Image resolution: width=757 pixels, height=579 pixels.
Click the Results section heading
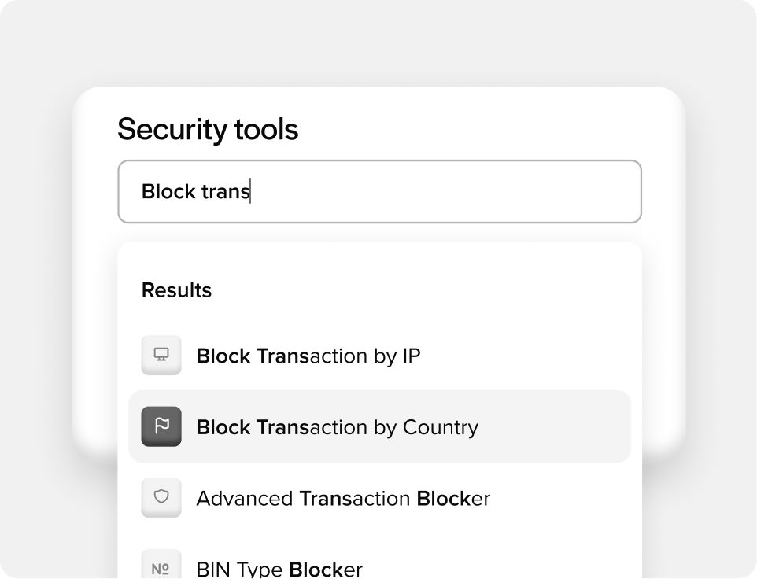(x=176, y=290)
